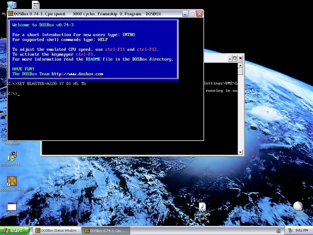Click the DOSBox window title bar text
Screen dimensions: 313x235
(x=88, y=14)
